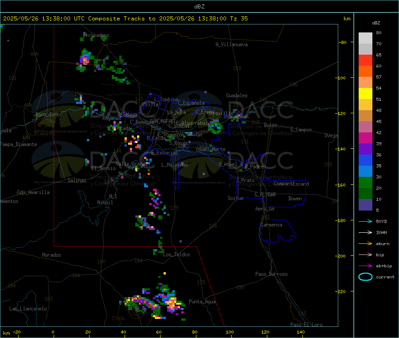Click the white 30HM arrow legend
Image resolution: width=399 pixels, height=338 pixels.
(x=365, y=232)
